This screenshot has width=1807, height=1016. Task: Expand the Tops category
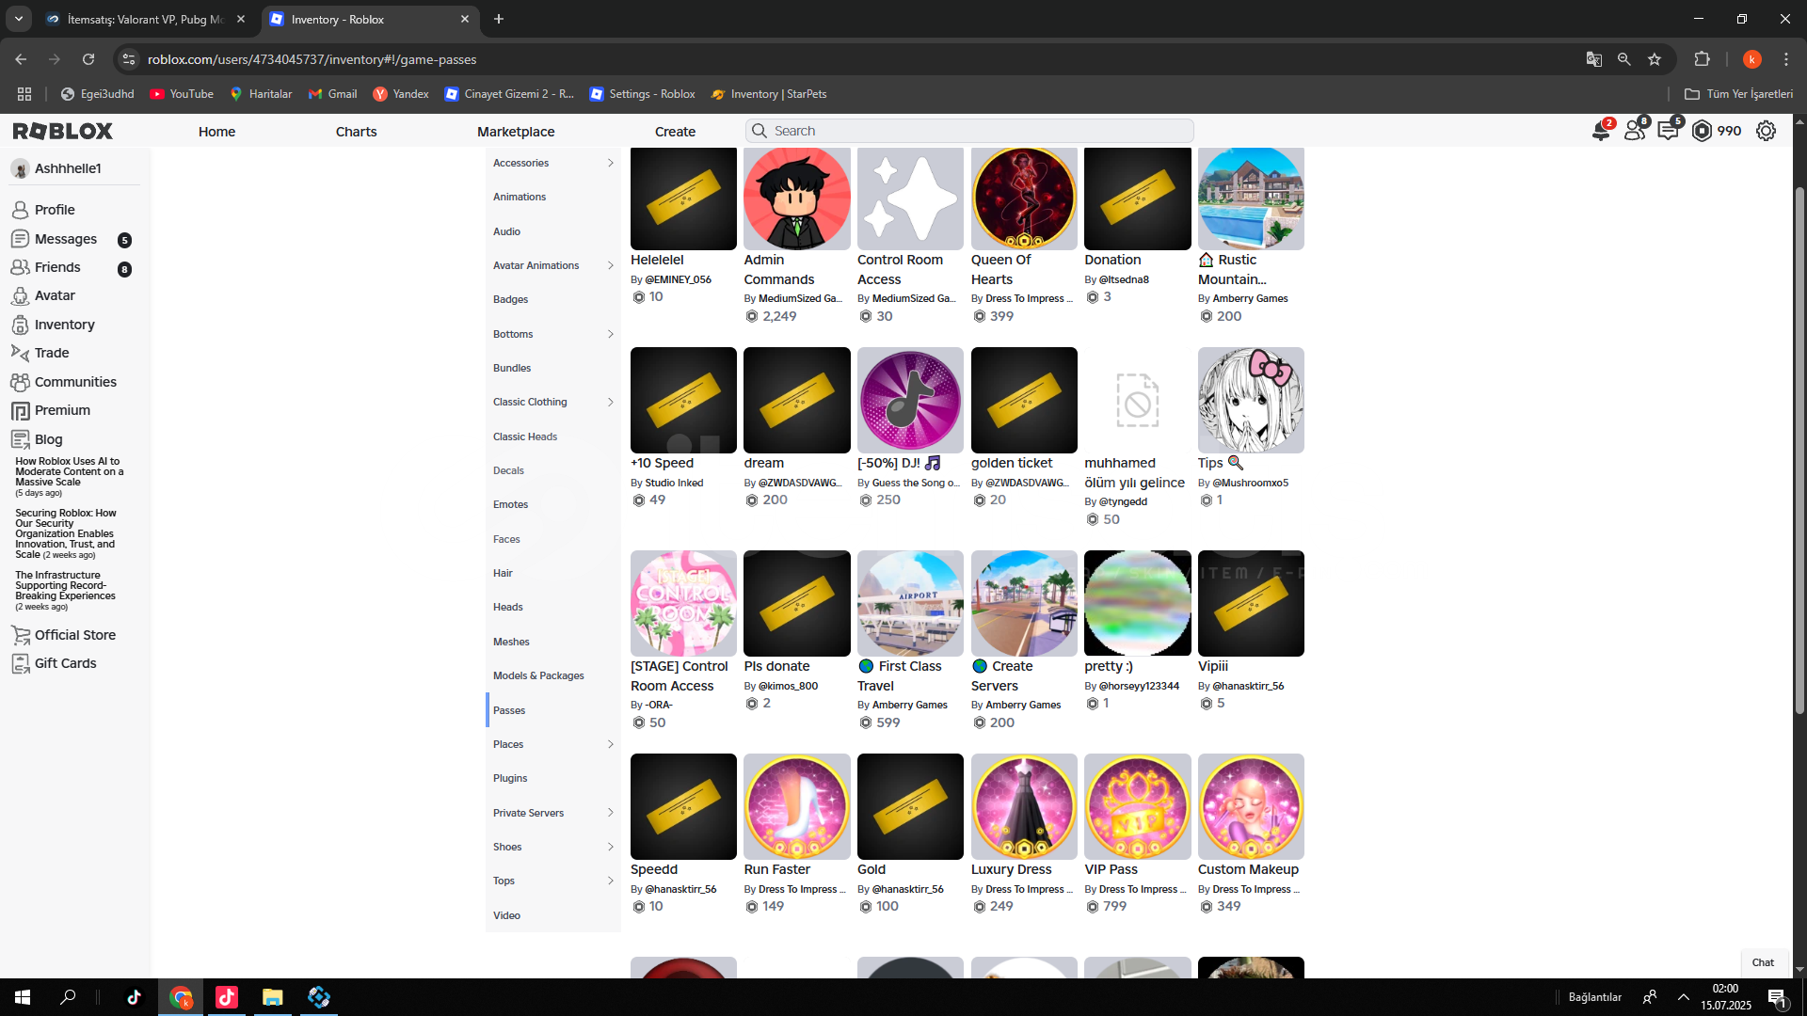point(611,881)
